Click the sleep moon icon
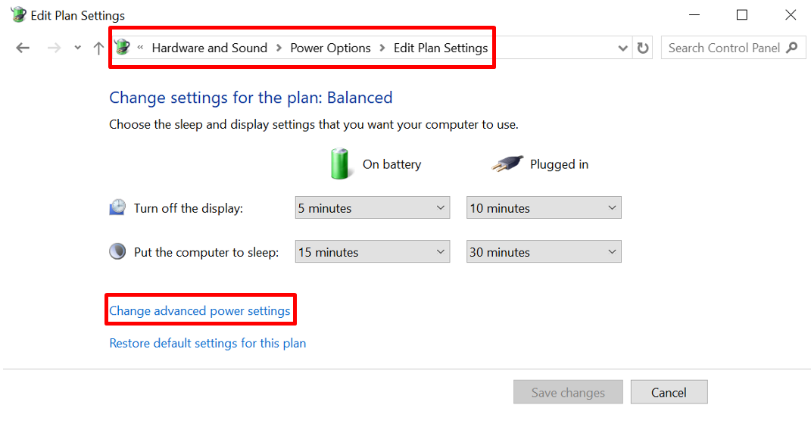The height and width of the screenshot is (433, 811). click(x=117, y=251)
